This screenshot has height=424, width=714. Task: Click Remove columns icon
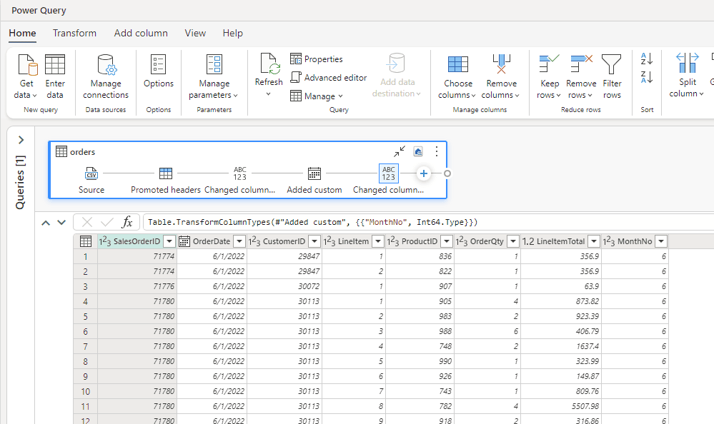[x=501, y=64]
